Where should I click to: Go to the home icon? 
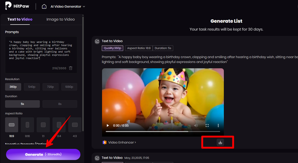pyautogui.click(x=44, y=7)
